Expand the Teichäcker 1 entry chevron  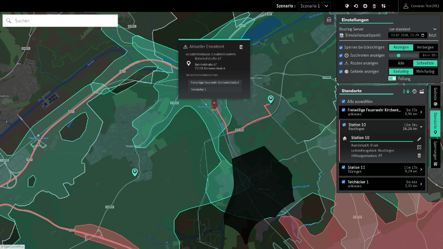point(421,184)
